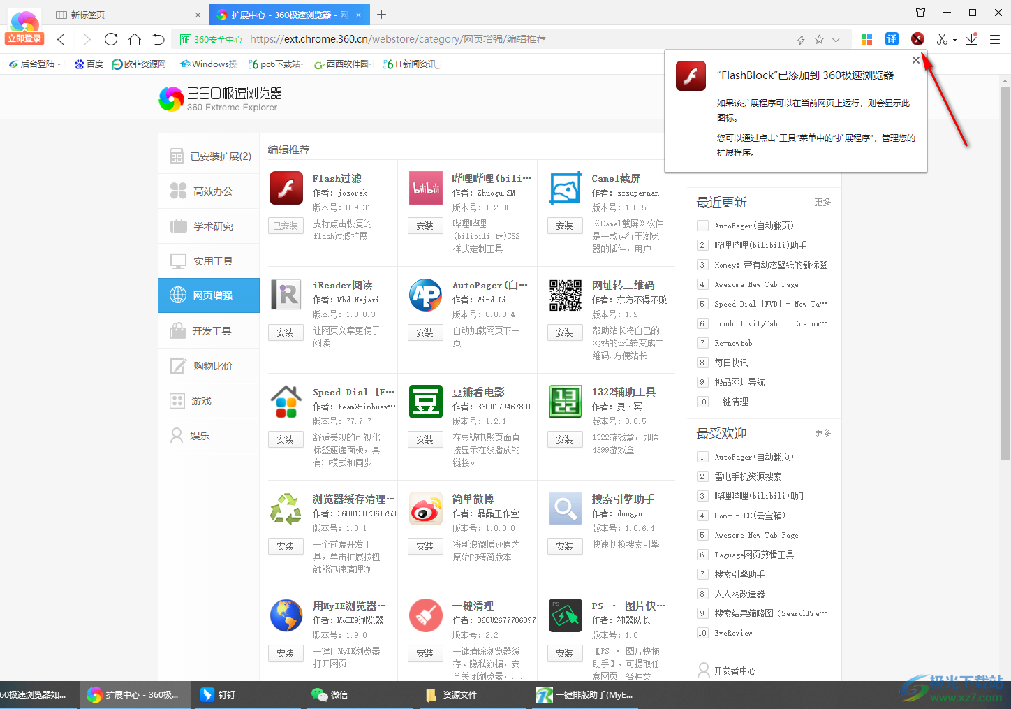Switch to the 新标签页 tab
Image resolution: width=1011 pixels, height=709 pixels.
point(126,15)
